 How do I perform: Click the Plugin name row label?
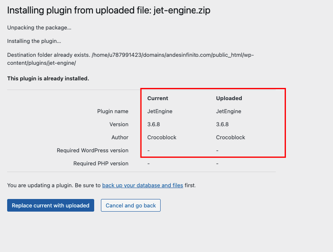pyautogui.click(x=113, y=111)
